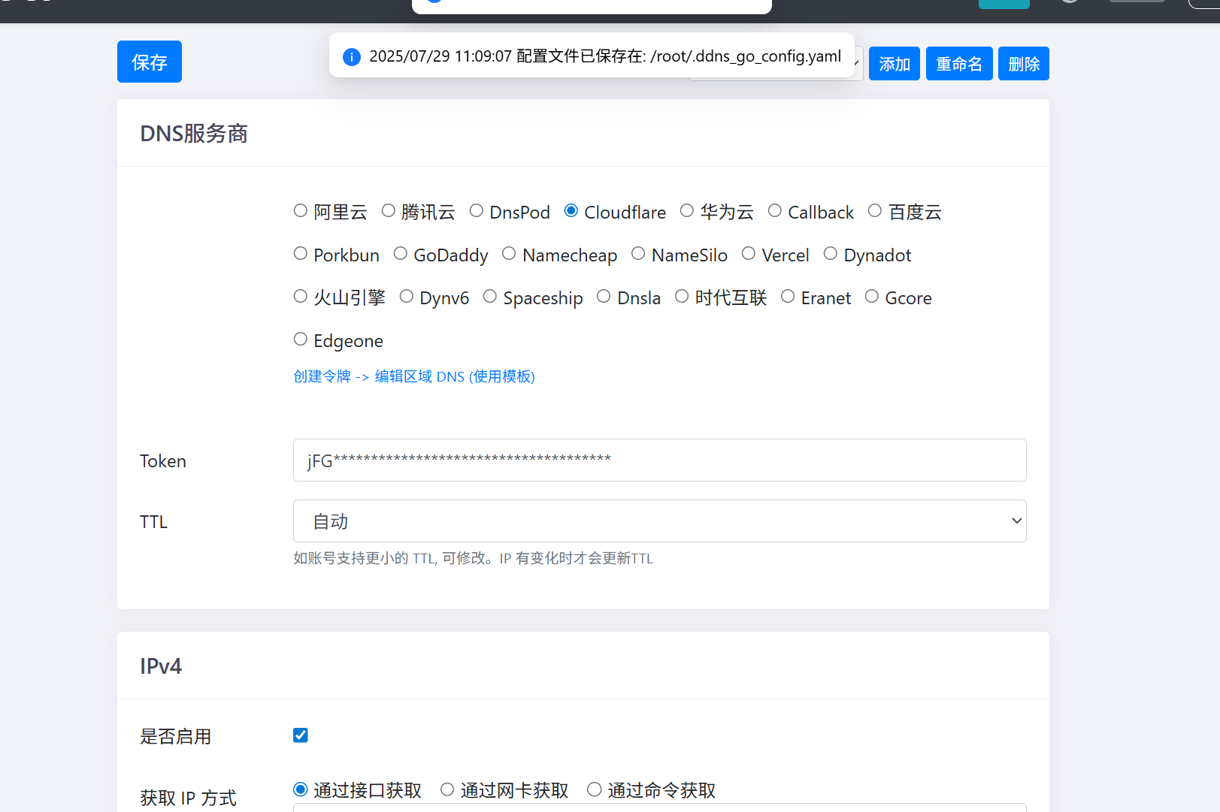This screenshot has width=1220, height=812.
Task: Open the TTL 自动 dropdown
Action: pyautogui.click(x=659, y=521)
